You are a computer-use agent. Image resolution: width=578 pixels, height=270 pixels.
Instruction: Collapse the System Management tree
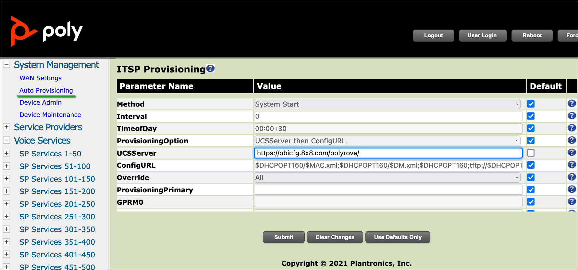6,65
